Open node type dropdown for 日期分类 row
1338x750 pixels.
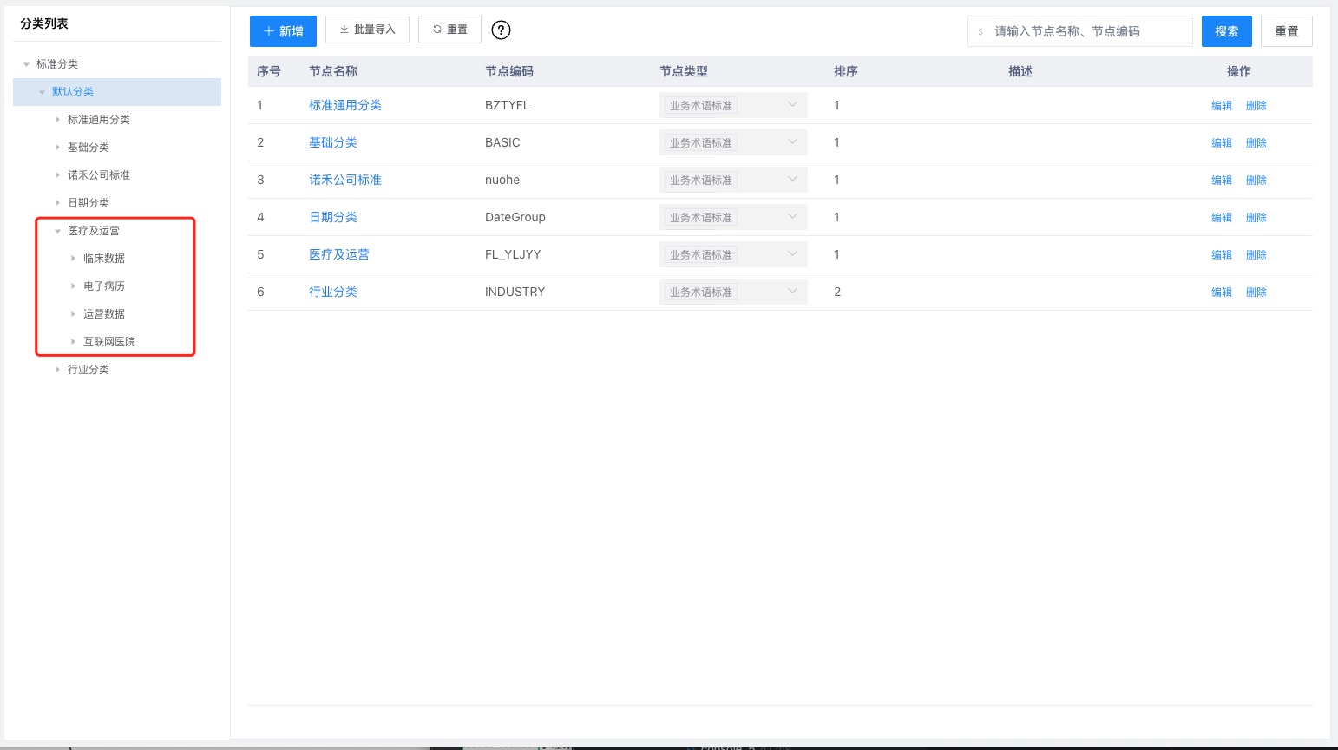point(732,217)
